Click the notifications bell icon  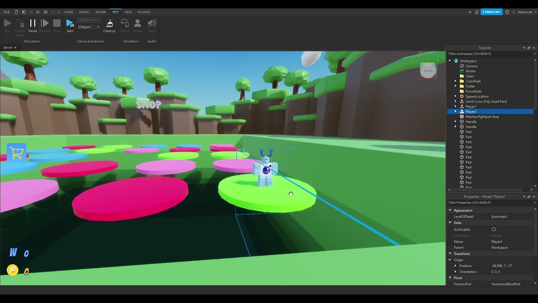pyautogui.click(x=477, y=12)
